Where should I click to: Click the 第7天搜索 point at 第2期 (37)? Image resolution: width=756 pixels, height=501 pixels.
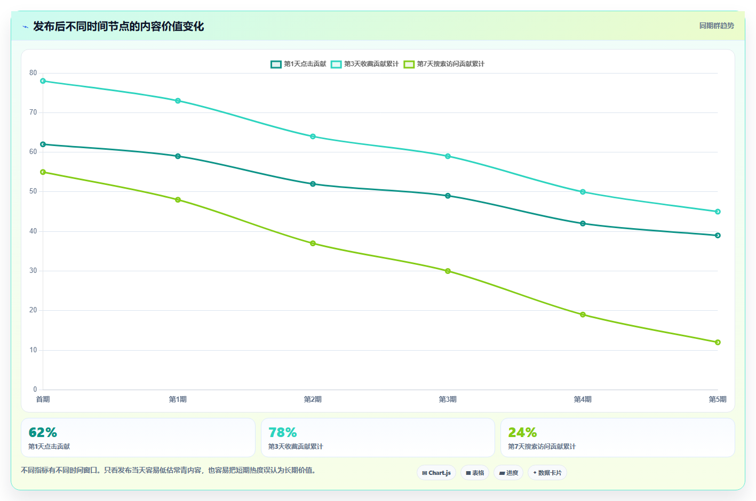click(x=313, y=244)
